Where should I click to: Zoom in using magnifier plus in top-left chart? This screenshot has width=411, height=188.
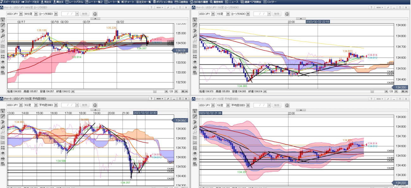(3, 36)
